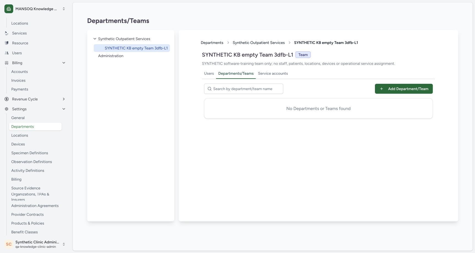This screenshot has width=475, height=253.
Task: Click the Settings gear icon in the sidebar
Action: tap(7, 109)
